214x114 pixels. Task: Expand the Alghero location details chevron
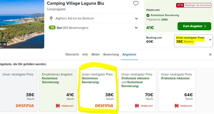[136, 19]
